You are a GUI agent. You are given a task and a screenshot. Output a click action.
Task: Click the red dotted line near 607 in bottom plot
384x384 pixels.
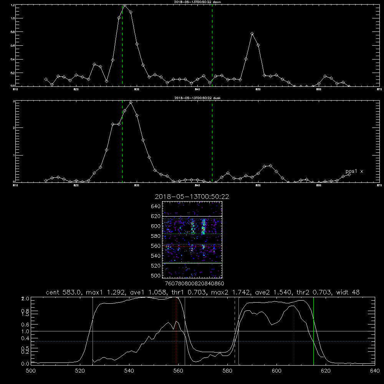coord(294,331)
